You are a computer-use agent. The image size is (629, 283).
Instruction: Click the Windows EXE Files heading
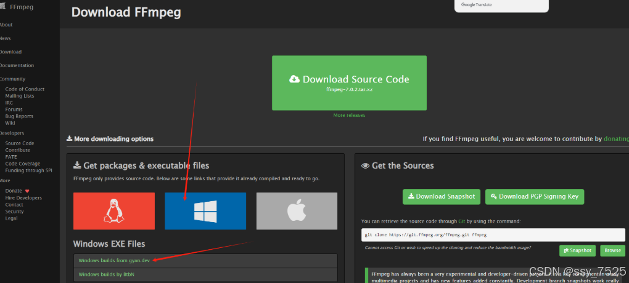click(109, 244)
